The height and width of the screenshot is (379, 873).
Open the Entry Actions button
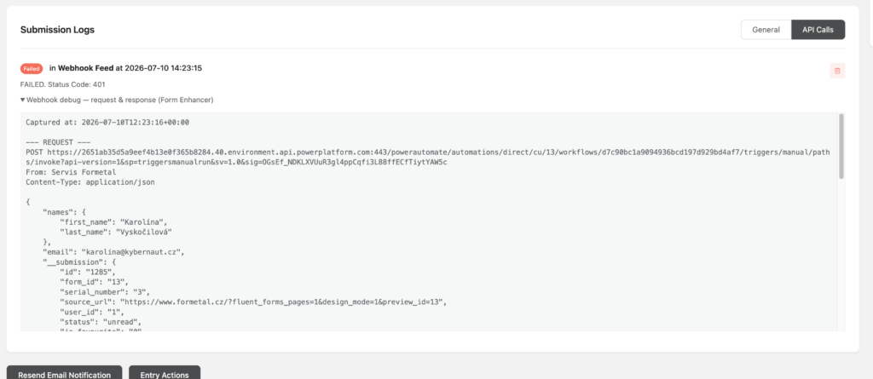click(165, 375)
